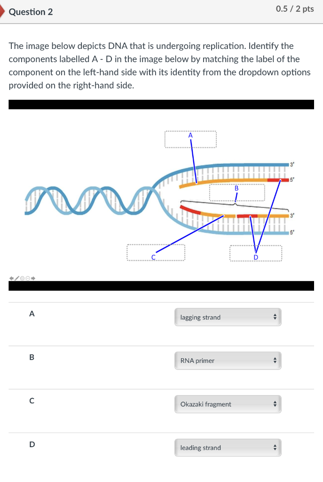Click the circled face icon in the small toolbar

22,278
